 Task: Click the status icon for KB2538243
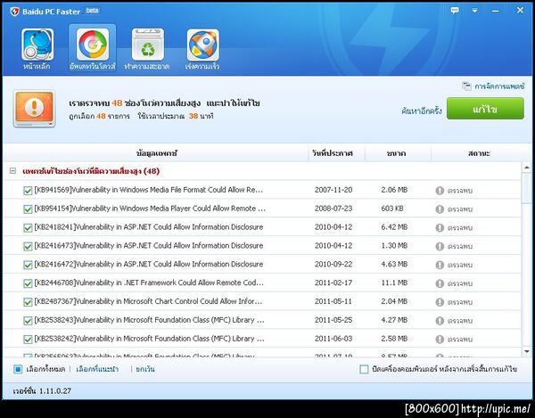(x=440, y=321)
